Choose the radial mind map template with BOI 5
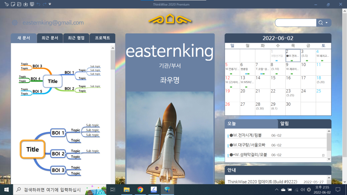Viewport: 347px width, 195px height. click(x=60, y=79)
